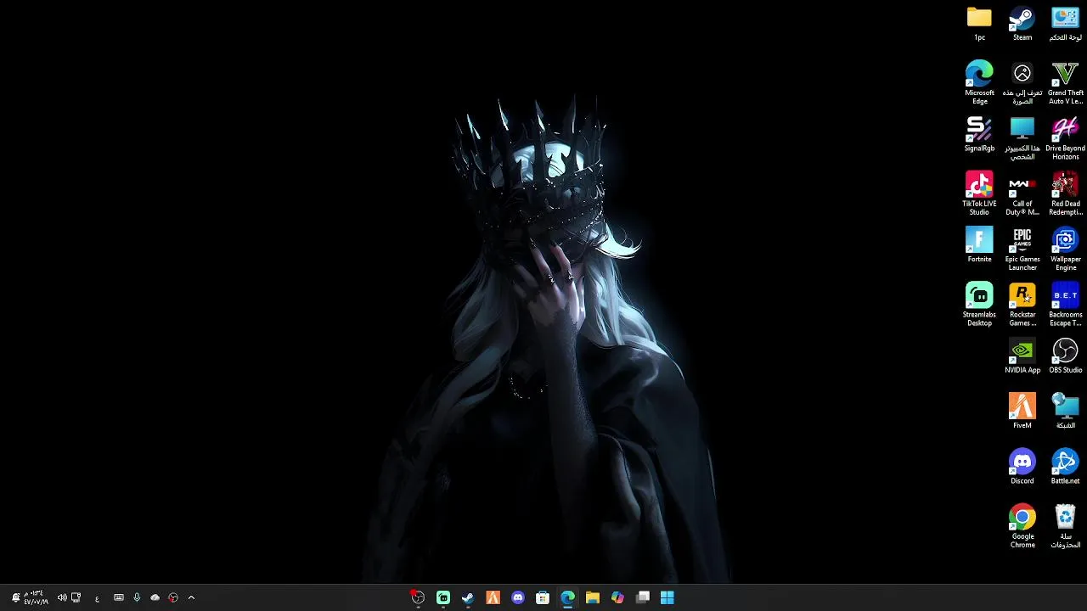Select the Drive Beyond Horizons shortcut

[1065, 137]
